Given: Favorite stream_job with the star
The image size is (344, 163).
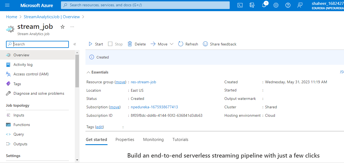Looking at the screenshot, I should tap(62, 27).
